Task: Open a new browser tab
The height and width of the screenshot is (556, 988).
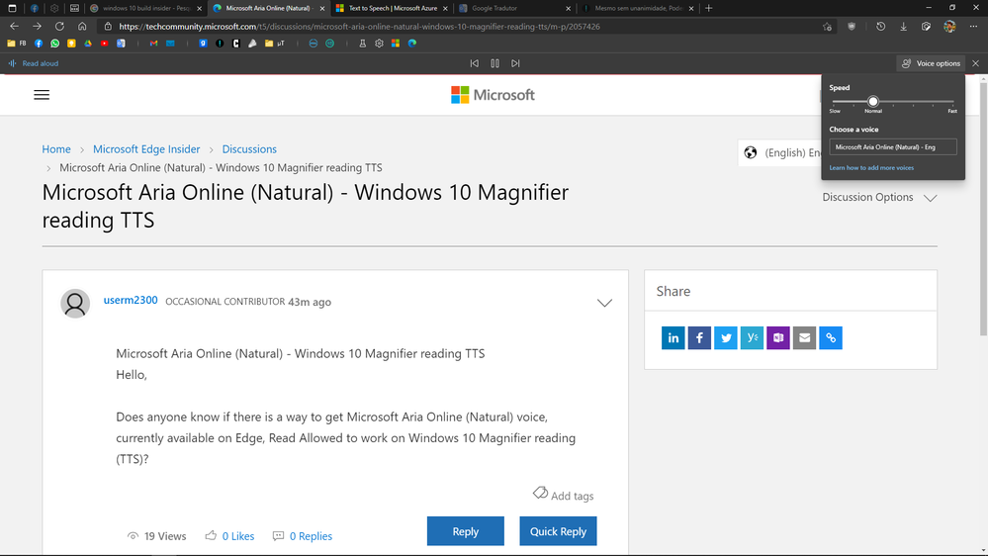Action: (x=709, y=8)
